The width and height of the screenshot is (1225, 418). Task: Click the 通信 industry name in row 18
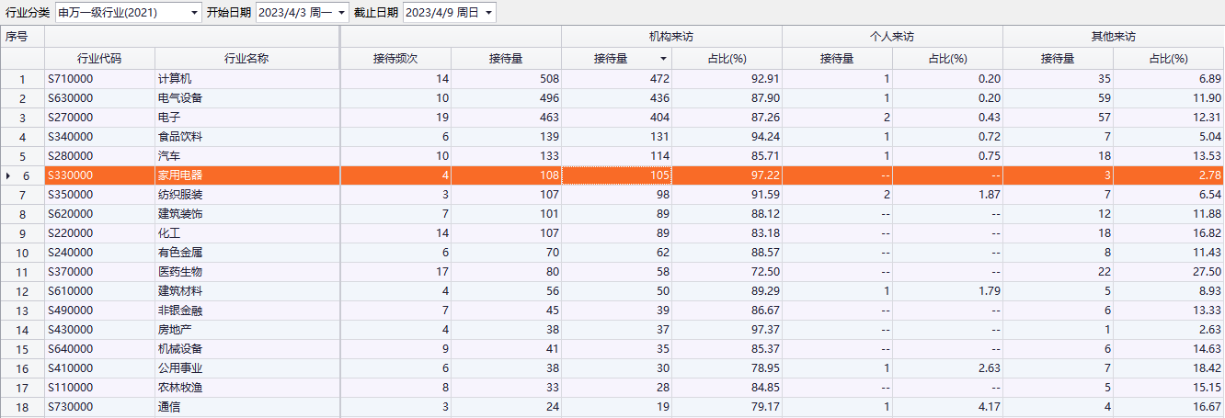point(170,407)
